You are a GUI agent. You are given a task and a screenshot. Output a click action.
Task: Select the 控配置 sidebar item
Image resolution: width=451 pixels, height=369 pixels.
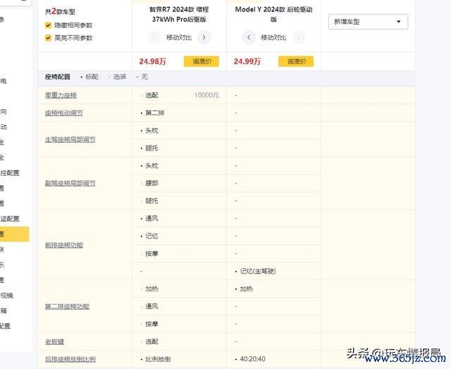point(9,173)
